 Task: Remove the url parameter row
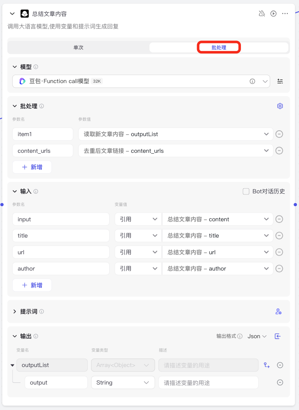tap(279, 252)
